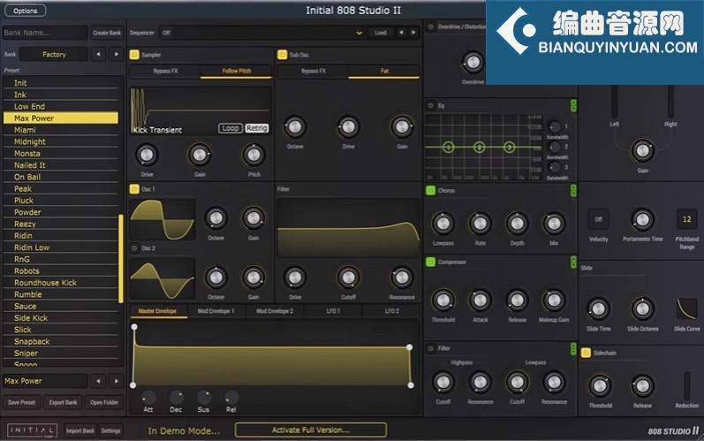Click the Sampler Gain knob

pos(200,155)
